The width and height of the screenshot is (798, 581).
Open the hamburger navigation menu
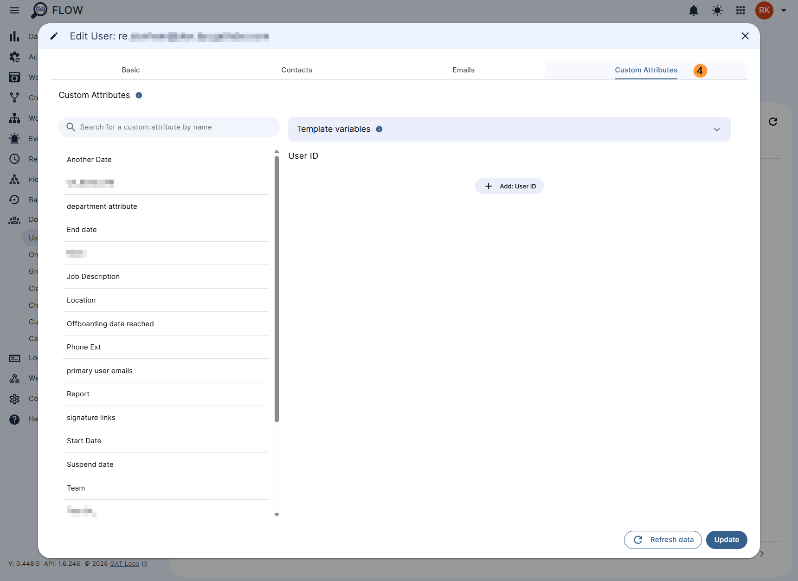coord(14,10)
